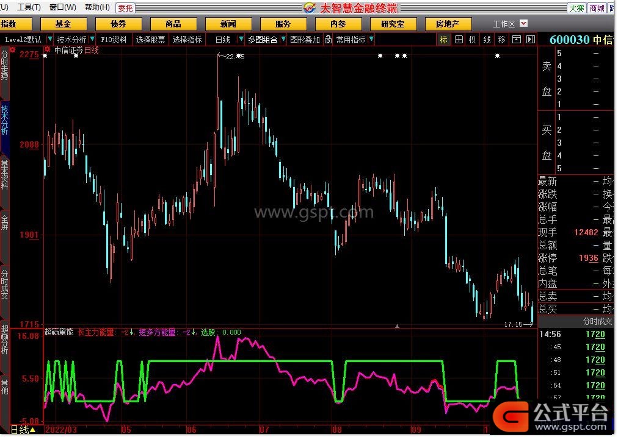
Task: Click the 长主力能量 indicator label
Action: (x=95, y=332)
